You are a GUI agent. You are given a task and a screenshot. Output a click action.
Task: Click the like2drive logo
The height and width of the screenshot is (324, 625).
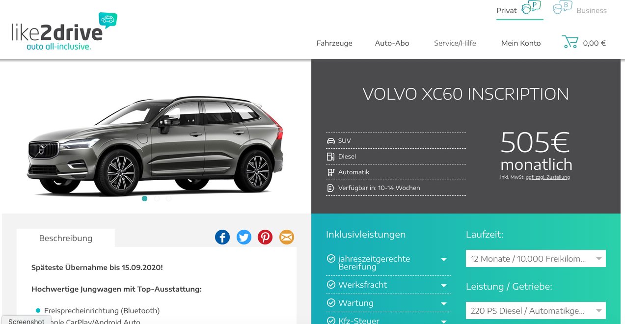(64, 31)
